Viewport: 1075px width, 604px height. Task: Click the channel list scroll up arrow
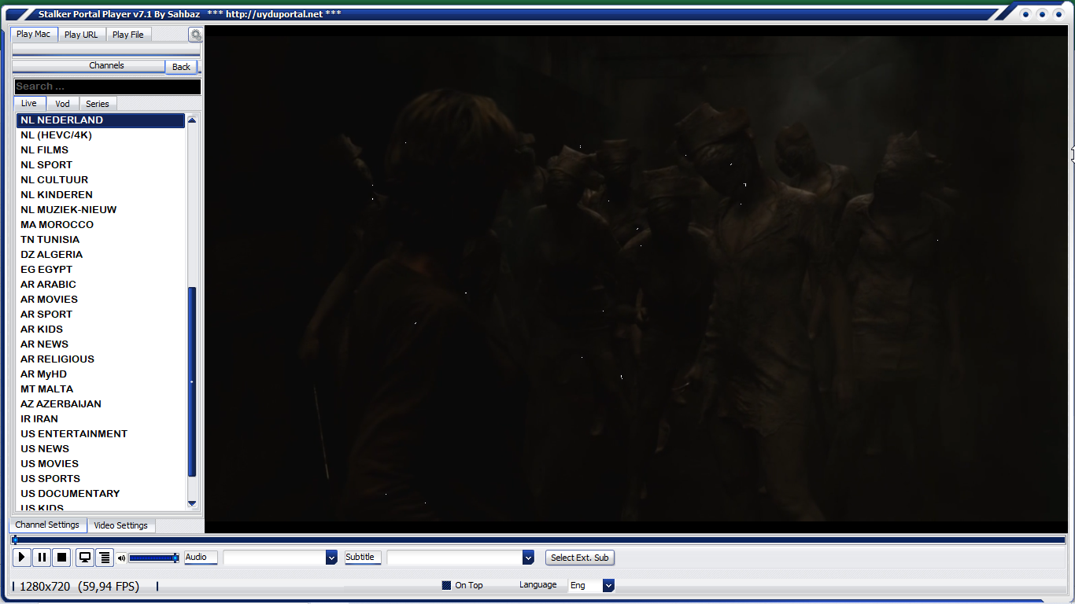click(192, 120)
